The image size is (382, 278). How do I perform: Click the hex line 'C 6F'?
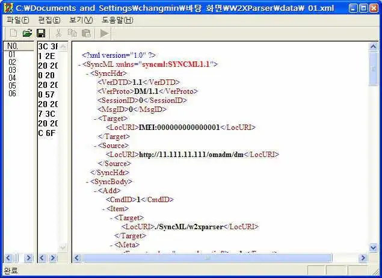coord(47,133)
